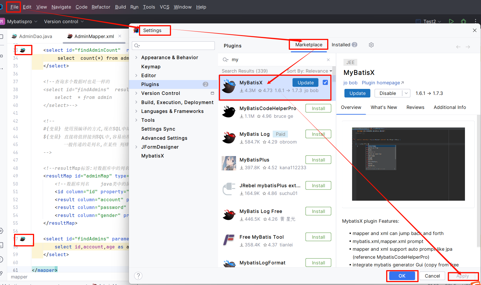The image size is (481, 285).
Task: Select the MyBatis Log Free plugin icon
Action: coord(229,215)
